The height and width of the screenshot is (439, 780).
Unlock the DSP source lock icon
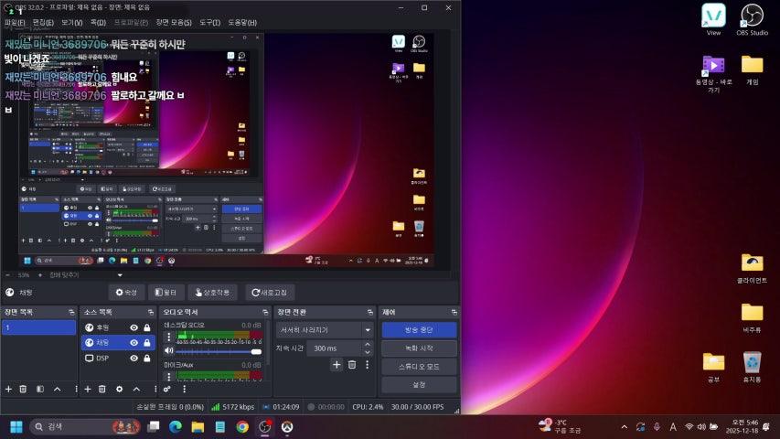(x=146, y=359)
